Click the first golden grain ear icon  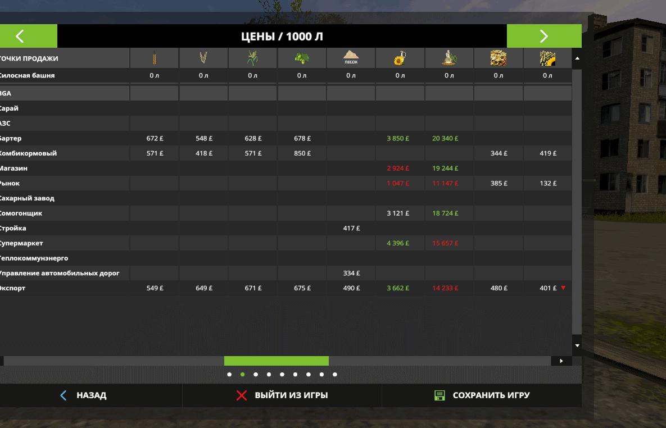pyautogui.click(x=155, y=58)
